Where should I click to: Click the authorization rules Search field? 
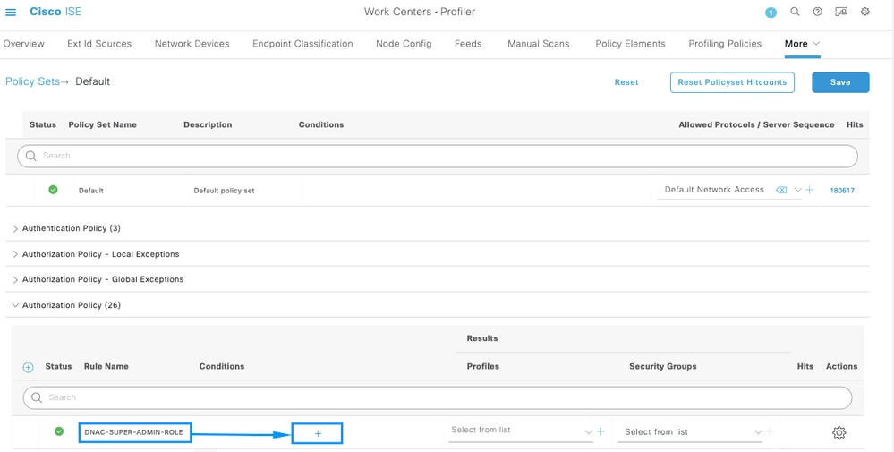click(x=438, y=397)
